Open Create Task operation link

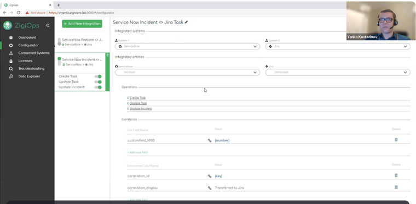click(x=137, y=98)
